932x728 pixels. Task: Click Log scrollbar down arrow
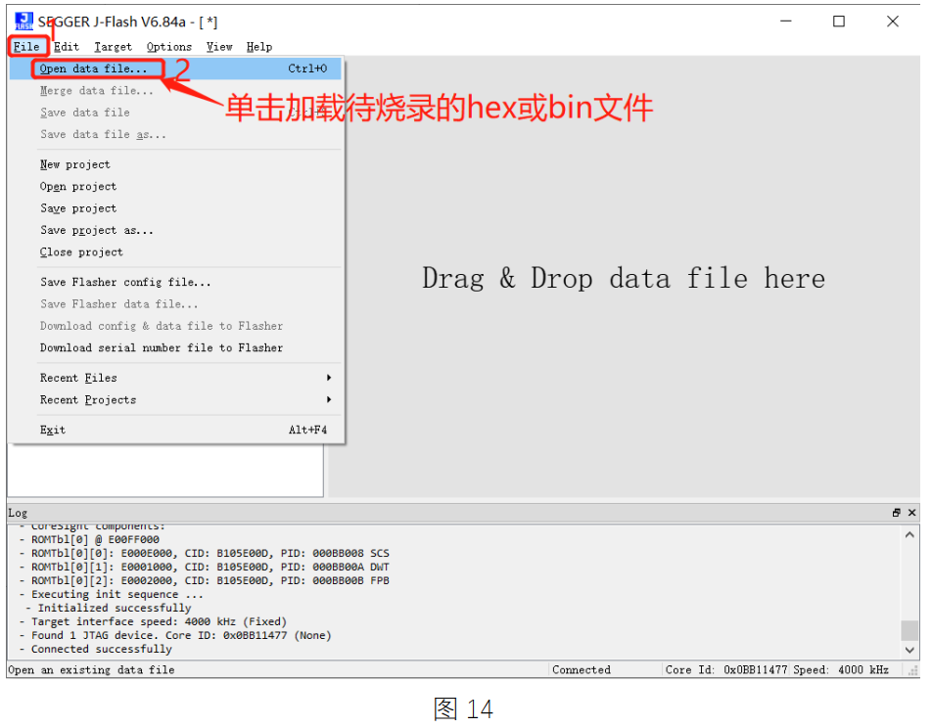coord(909,650)
